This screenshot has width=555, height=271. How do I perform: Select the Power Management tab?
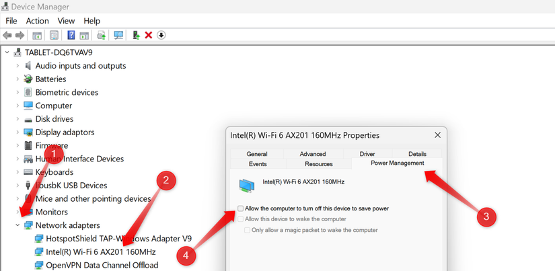pos(397,163)
